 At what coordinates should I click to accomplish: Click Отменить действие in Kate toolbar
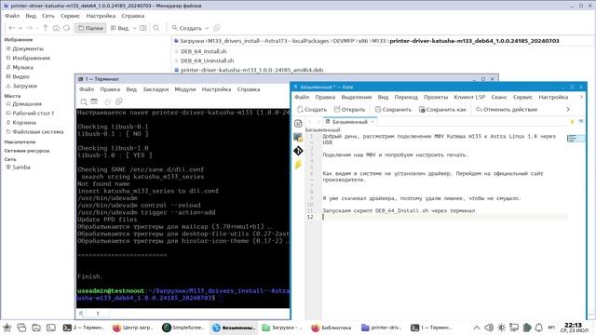pyautogui.click(x=507, y=110)
